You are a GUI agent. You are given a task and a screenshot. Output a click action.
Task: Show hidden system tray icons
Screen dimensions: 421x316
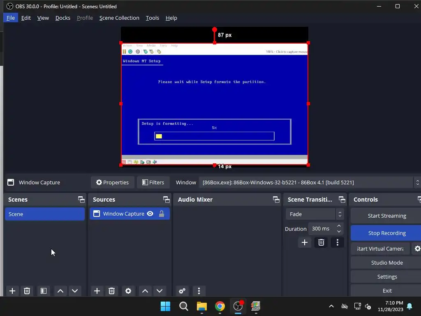tap(331, 306)
